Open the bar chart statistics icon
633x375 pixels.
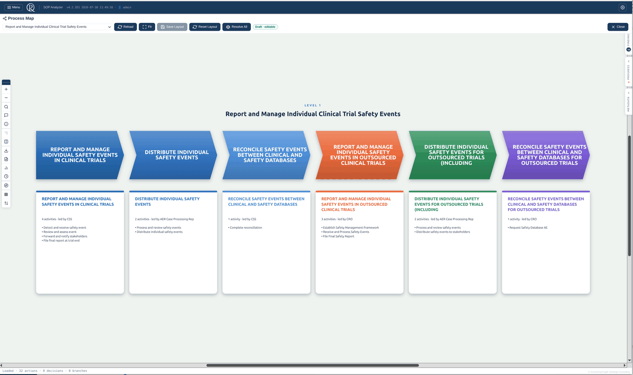tap(6, 168)
